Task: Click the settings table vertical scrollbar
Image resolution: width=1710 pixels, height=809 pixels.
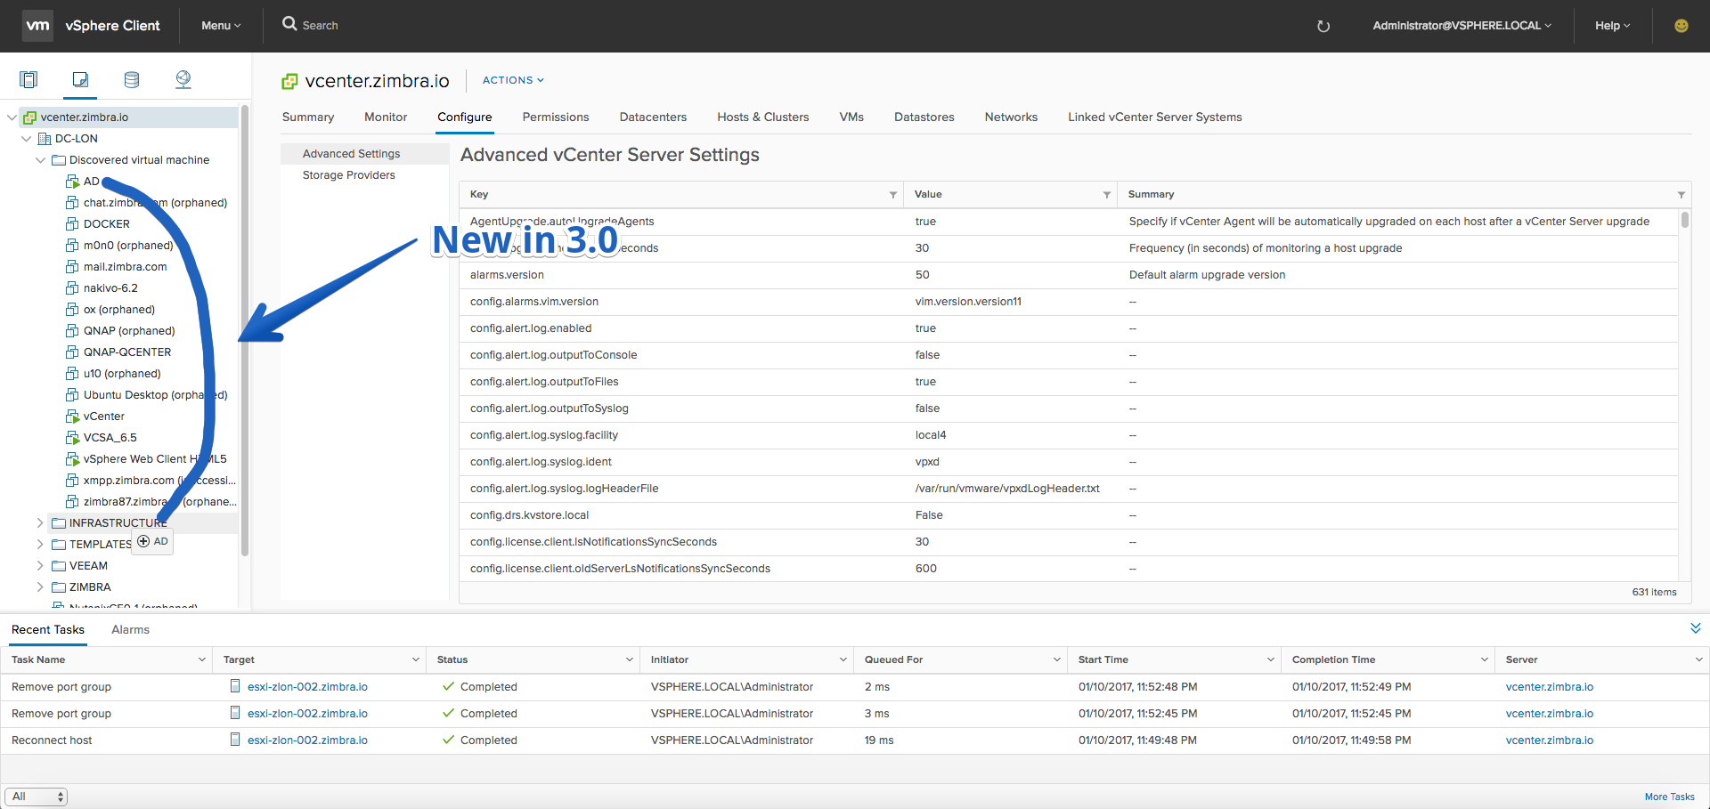Action: pos(1685,220)
